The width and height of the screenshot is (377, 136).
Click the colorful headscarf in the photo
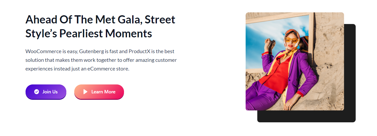pyautogui.click(x=294, y=33)
